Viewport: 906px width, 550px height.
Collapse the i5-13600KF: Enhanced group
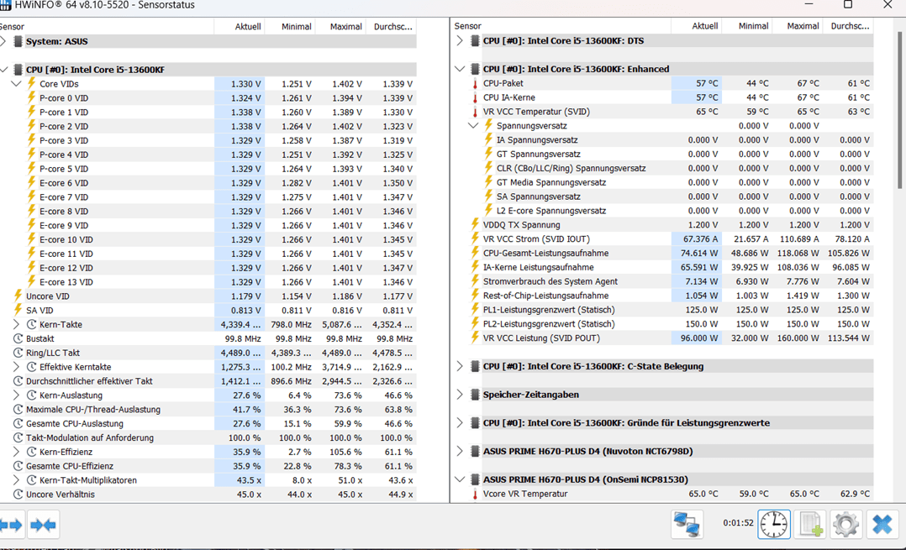(460, 69)
